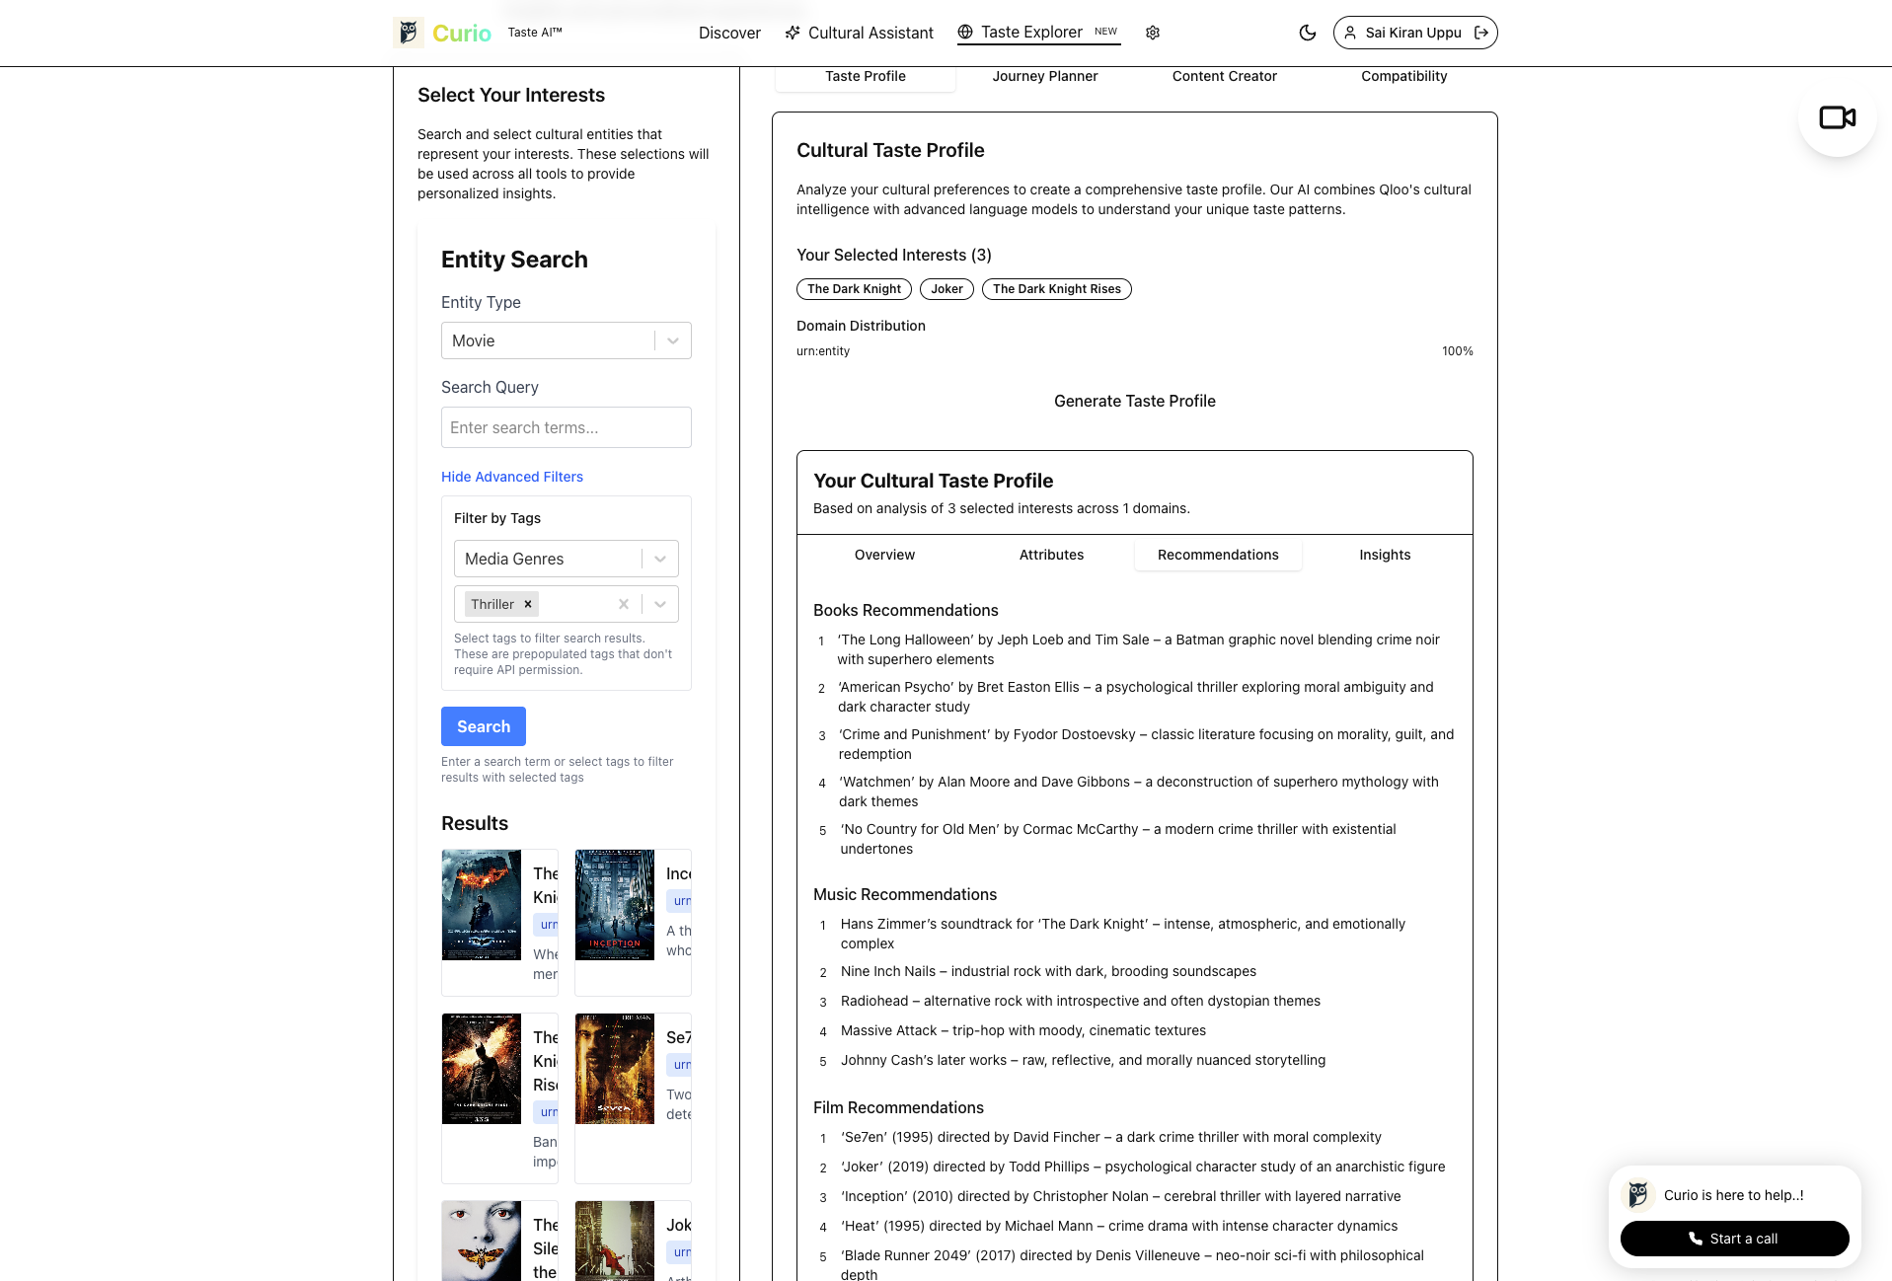Click 'Curio is here to help..!' text
This screenshot has width=1892, height=1281.
point(1733,1195)
